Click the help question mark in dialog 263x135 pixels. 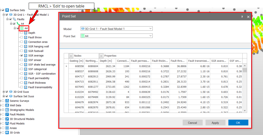(242, 17)
